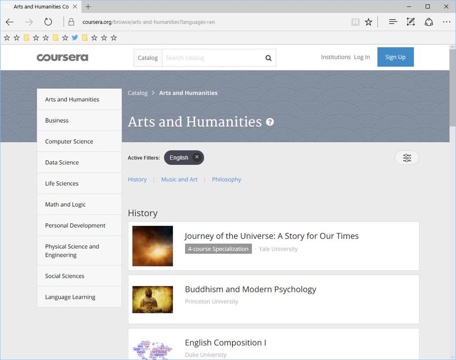Image resolution: width=456 pixels, height=360 pixels.
Task: Open a new tab with plus icon
Action: [x=88, y=6]
